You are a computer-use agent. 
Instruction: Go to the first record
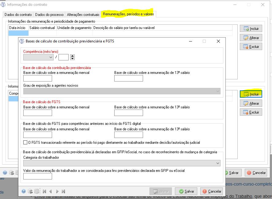(x=44, y=191)
